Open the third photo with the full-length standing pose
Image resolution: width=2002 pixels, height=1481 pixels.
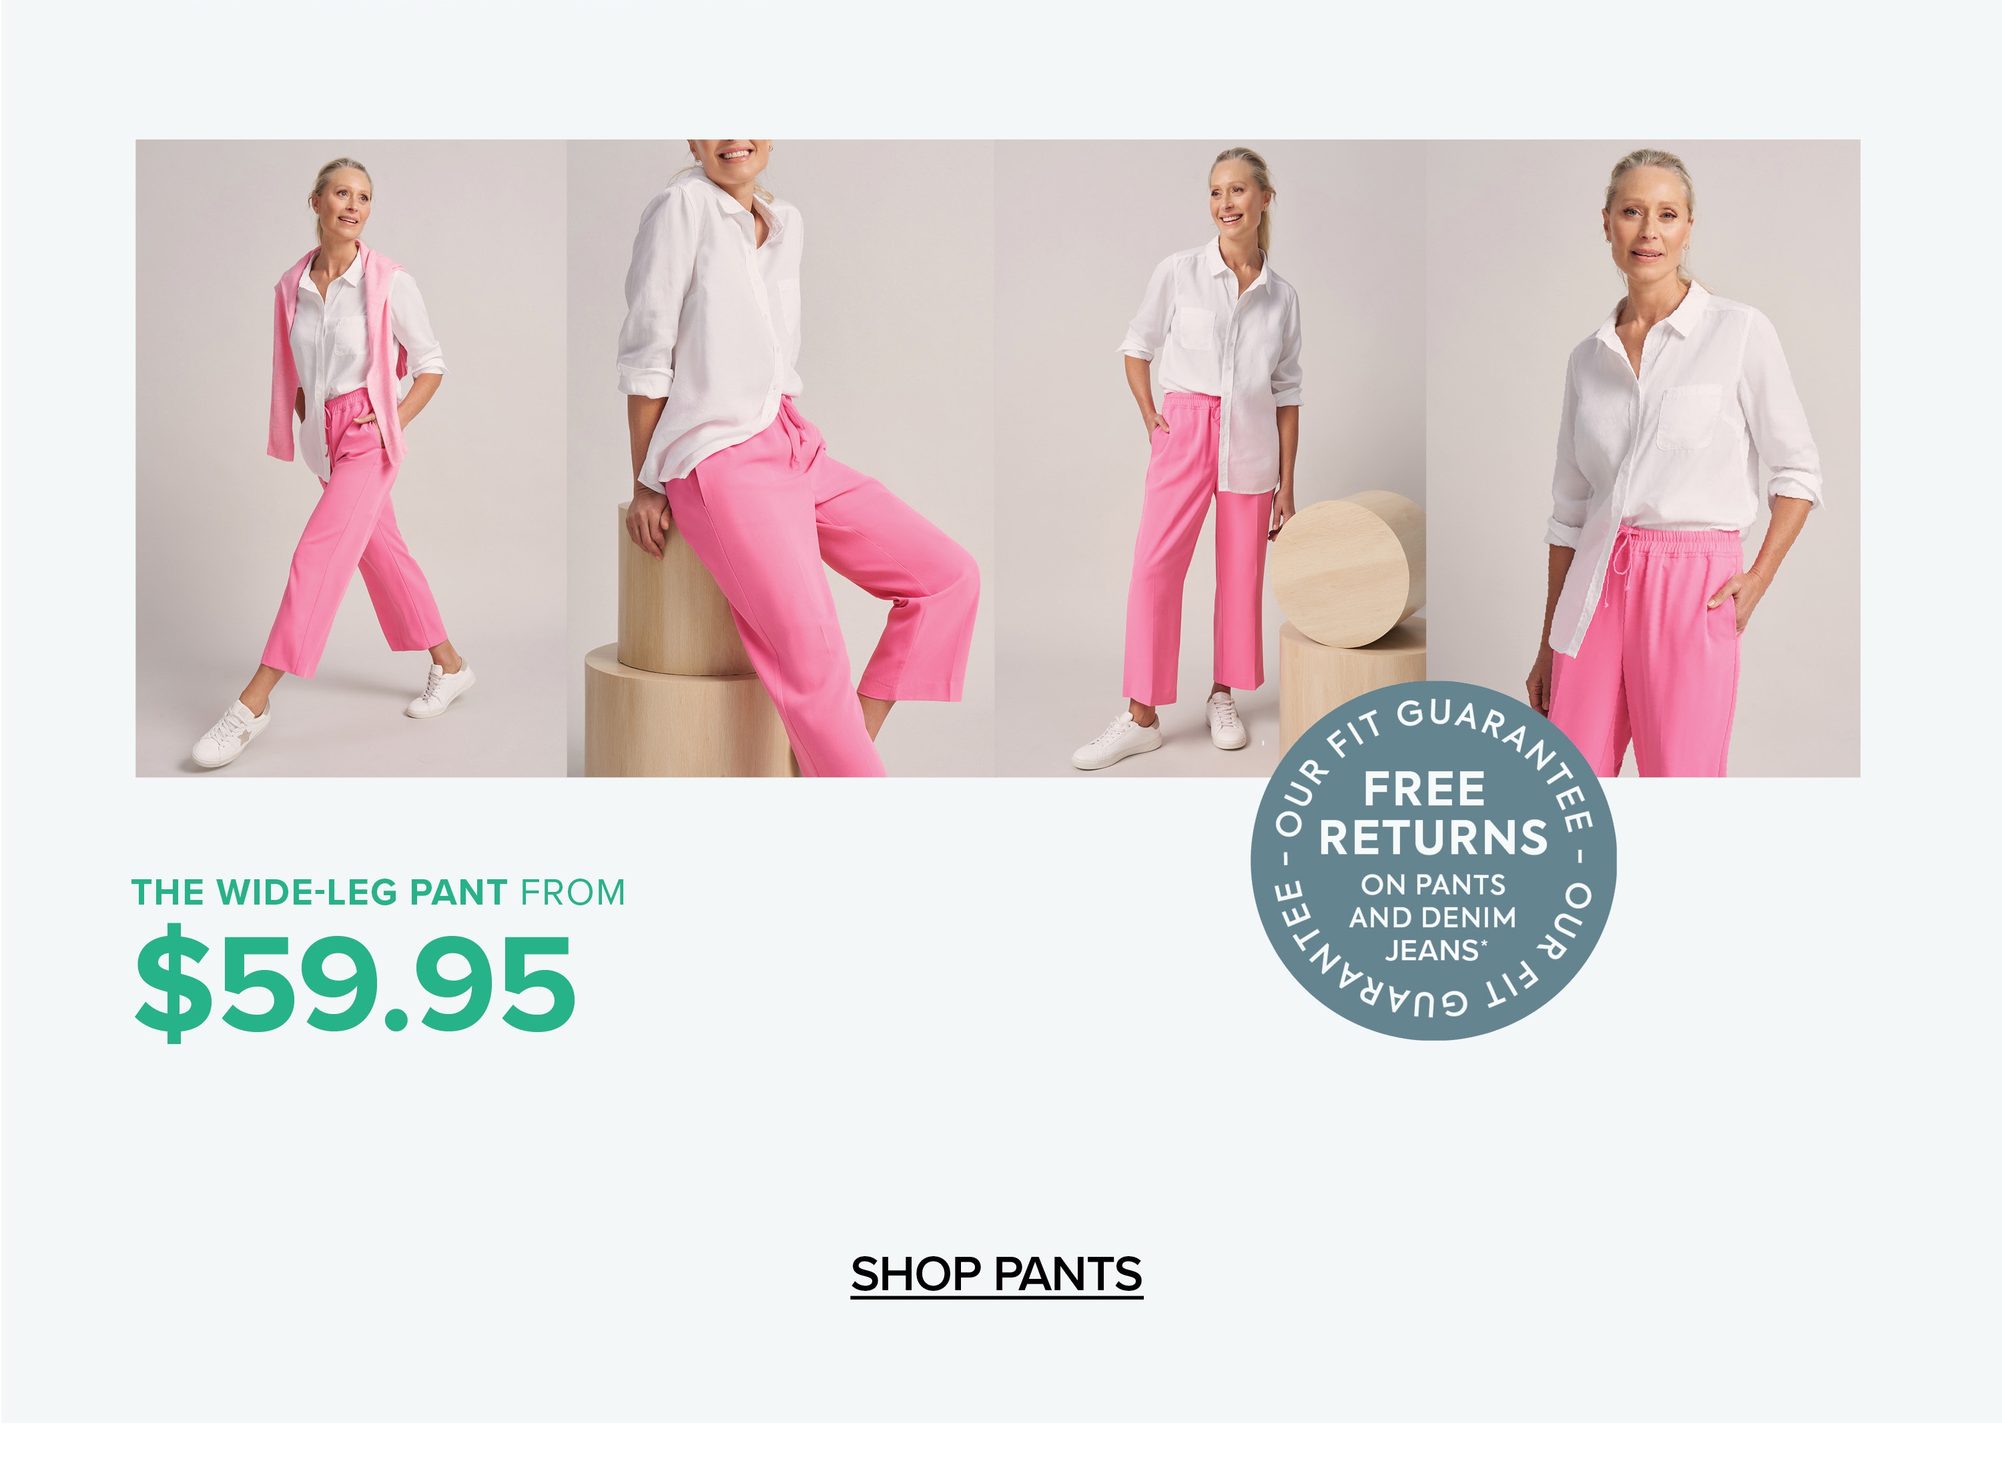click(1209, 457)
